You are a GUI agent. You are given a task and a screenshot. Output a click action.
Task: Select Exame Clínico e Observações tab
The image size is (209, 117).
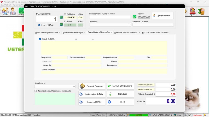[100, 32]
